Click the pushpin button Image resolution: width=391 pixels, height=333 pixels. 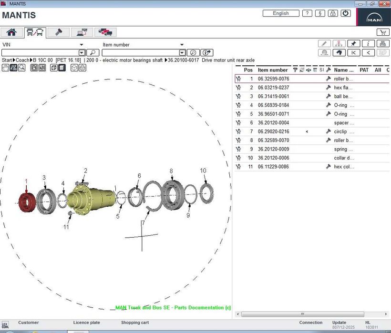(x=354, y=43)
